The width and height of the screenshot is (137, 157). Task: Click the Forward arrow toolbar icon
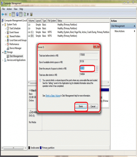click(6, 14)
